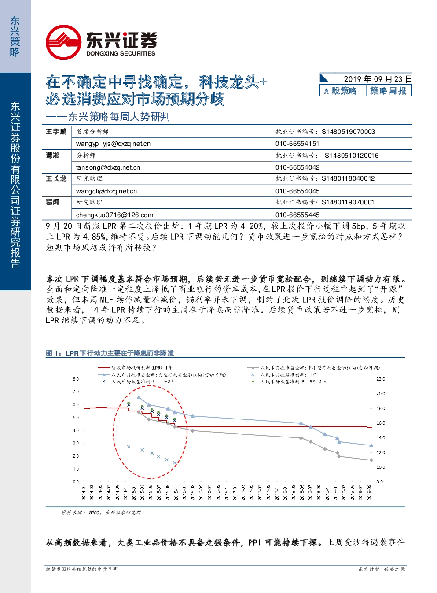Click the footer text '敬请参阅报告结尾处的免责声明'
Viewport: 437px width, 593px height.
pos(82,569)
